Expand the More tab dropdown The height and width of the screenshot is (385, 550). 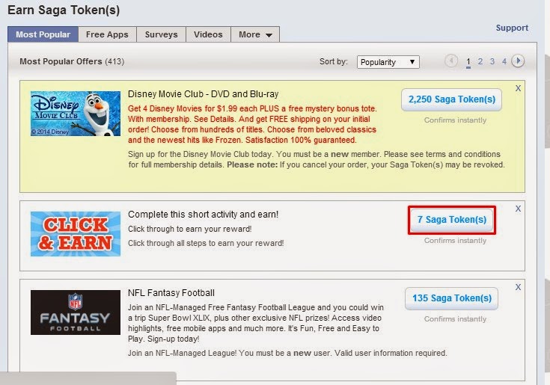pyautogui.click(x=255, y=34)
